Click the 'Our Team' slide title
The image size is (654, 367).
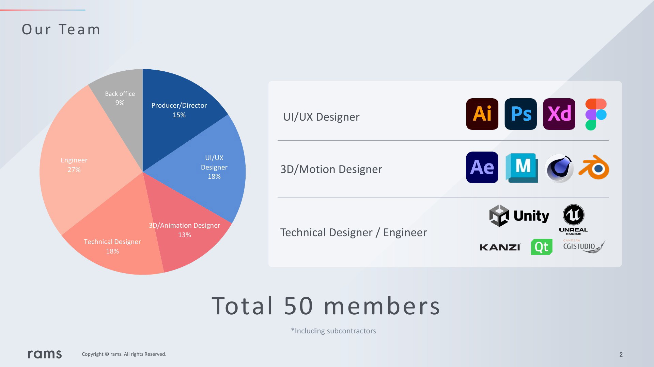point(61,30)
